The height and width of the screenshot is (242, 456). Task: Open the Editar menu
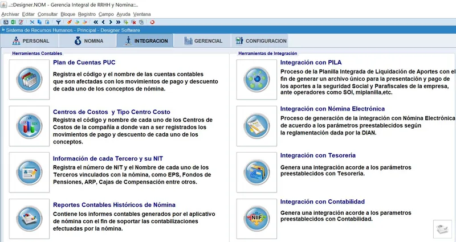[x=28, y=14]
